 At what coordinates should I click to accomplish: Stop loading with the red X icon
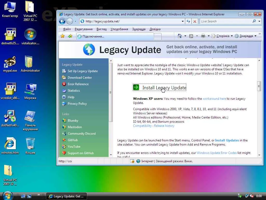click(x=195, y=21)
